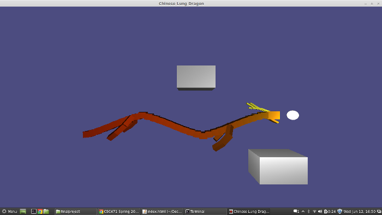Click the window list icon at the panel end
The width and height of the screenshot is (382, 215).
379,211
